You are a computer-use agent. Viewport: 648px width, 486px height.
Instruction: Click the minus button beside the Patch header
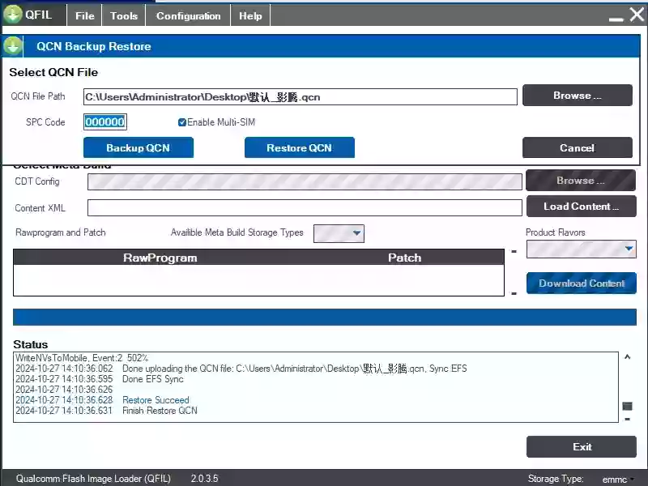coord(514,252)
